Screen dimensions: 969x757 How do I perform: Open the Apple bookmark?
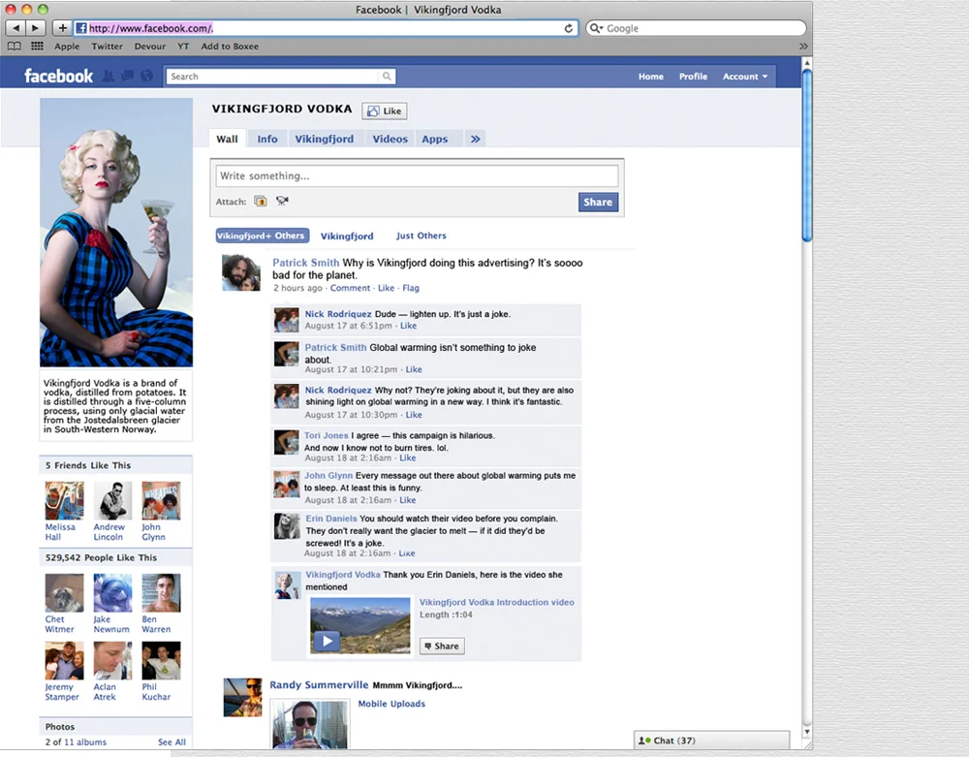coord(67,47)
